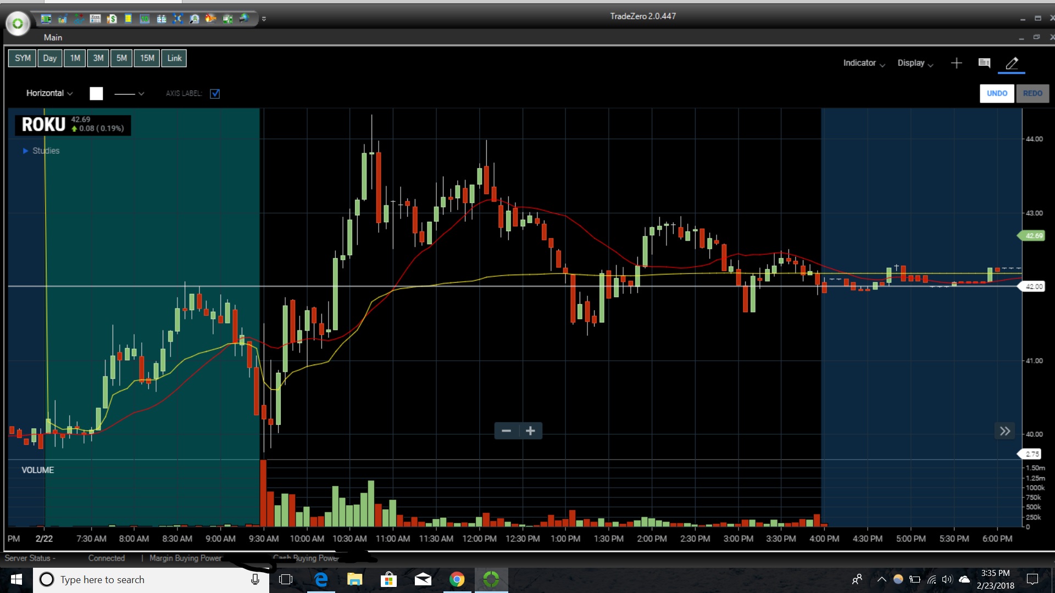Open the dollar sign document icon
Screen dimensions: 1055x593
[x=112, y=19]
